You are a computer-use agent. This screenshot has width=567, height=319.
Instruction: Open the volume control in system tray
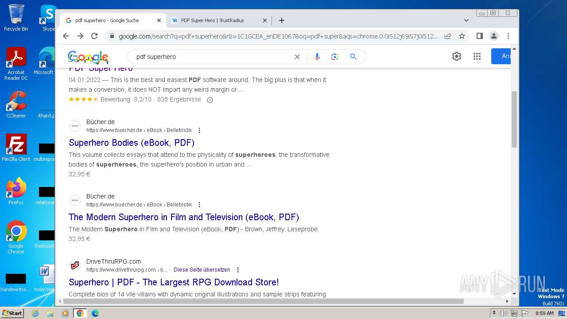504,313
